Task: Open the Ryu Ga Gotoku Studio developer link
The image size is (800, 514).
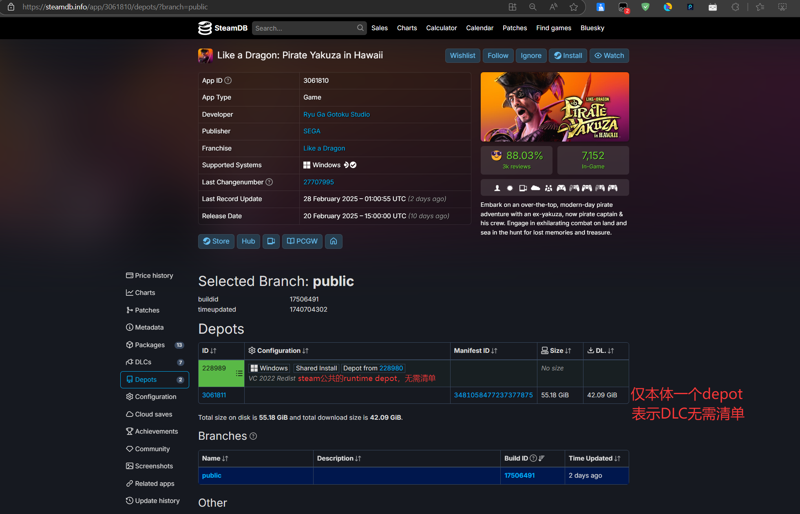Action: 337,115
